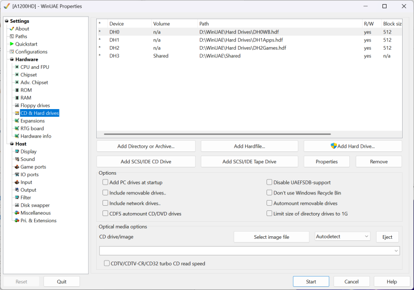414x290 pixels.
Task: Select the DH1Apps.hdf drive row
Action: [x=249, y=40]
